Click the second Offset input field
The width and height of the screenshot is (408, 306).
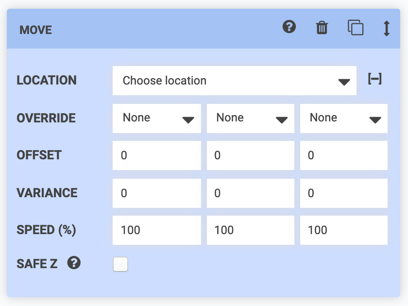251,155
